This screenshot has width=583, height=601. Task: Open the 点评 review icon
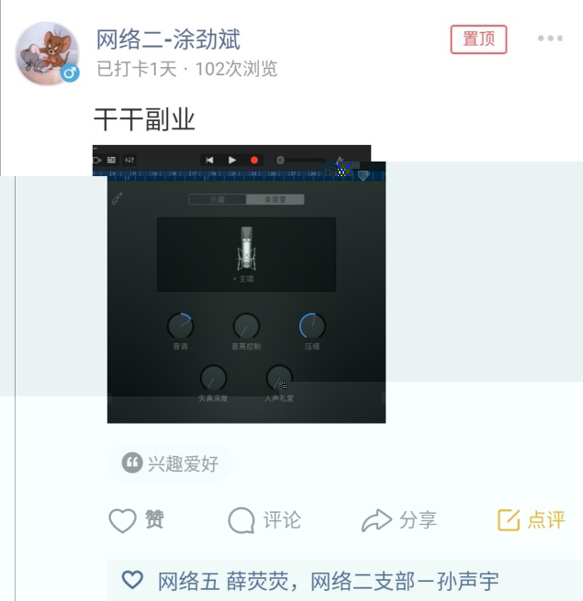click(x=509, y=519)
